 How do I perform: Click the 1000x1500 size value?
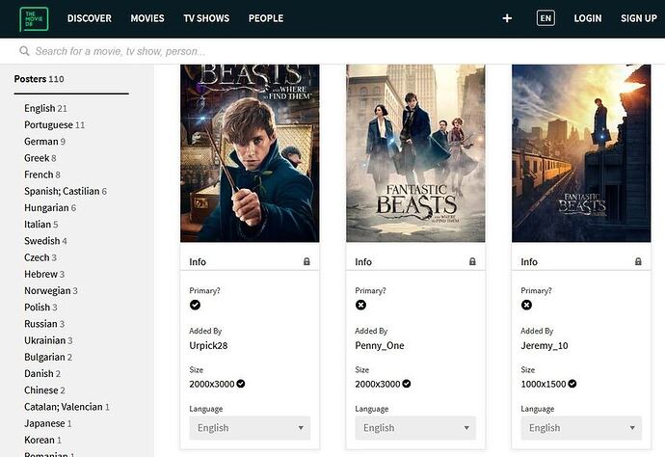tap(544, 384)
